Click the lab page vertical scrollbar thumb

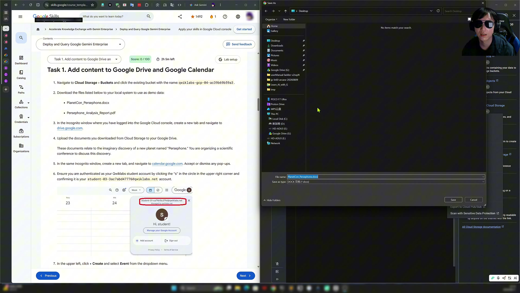tap(258, 104)
